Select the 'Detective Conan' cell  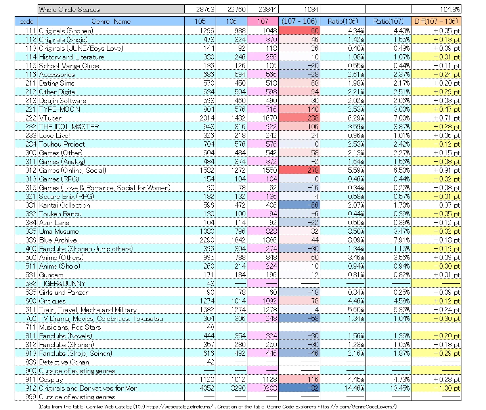(x=111, y=362)
